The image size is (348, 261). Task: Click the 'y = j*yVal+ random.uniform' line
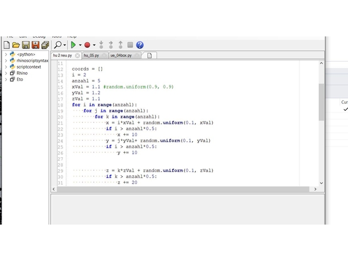[x=158, y=141]
